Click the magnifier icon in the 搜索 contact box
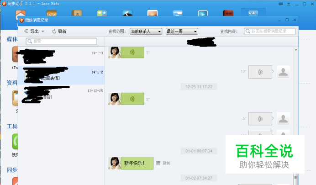316x185 pixels. click(30, 41)
